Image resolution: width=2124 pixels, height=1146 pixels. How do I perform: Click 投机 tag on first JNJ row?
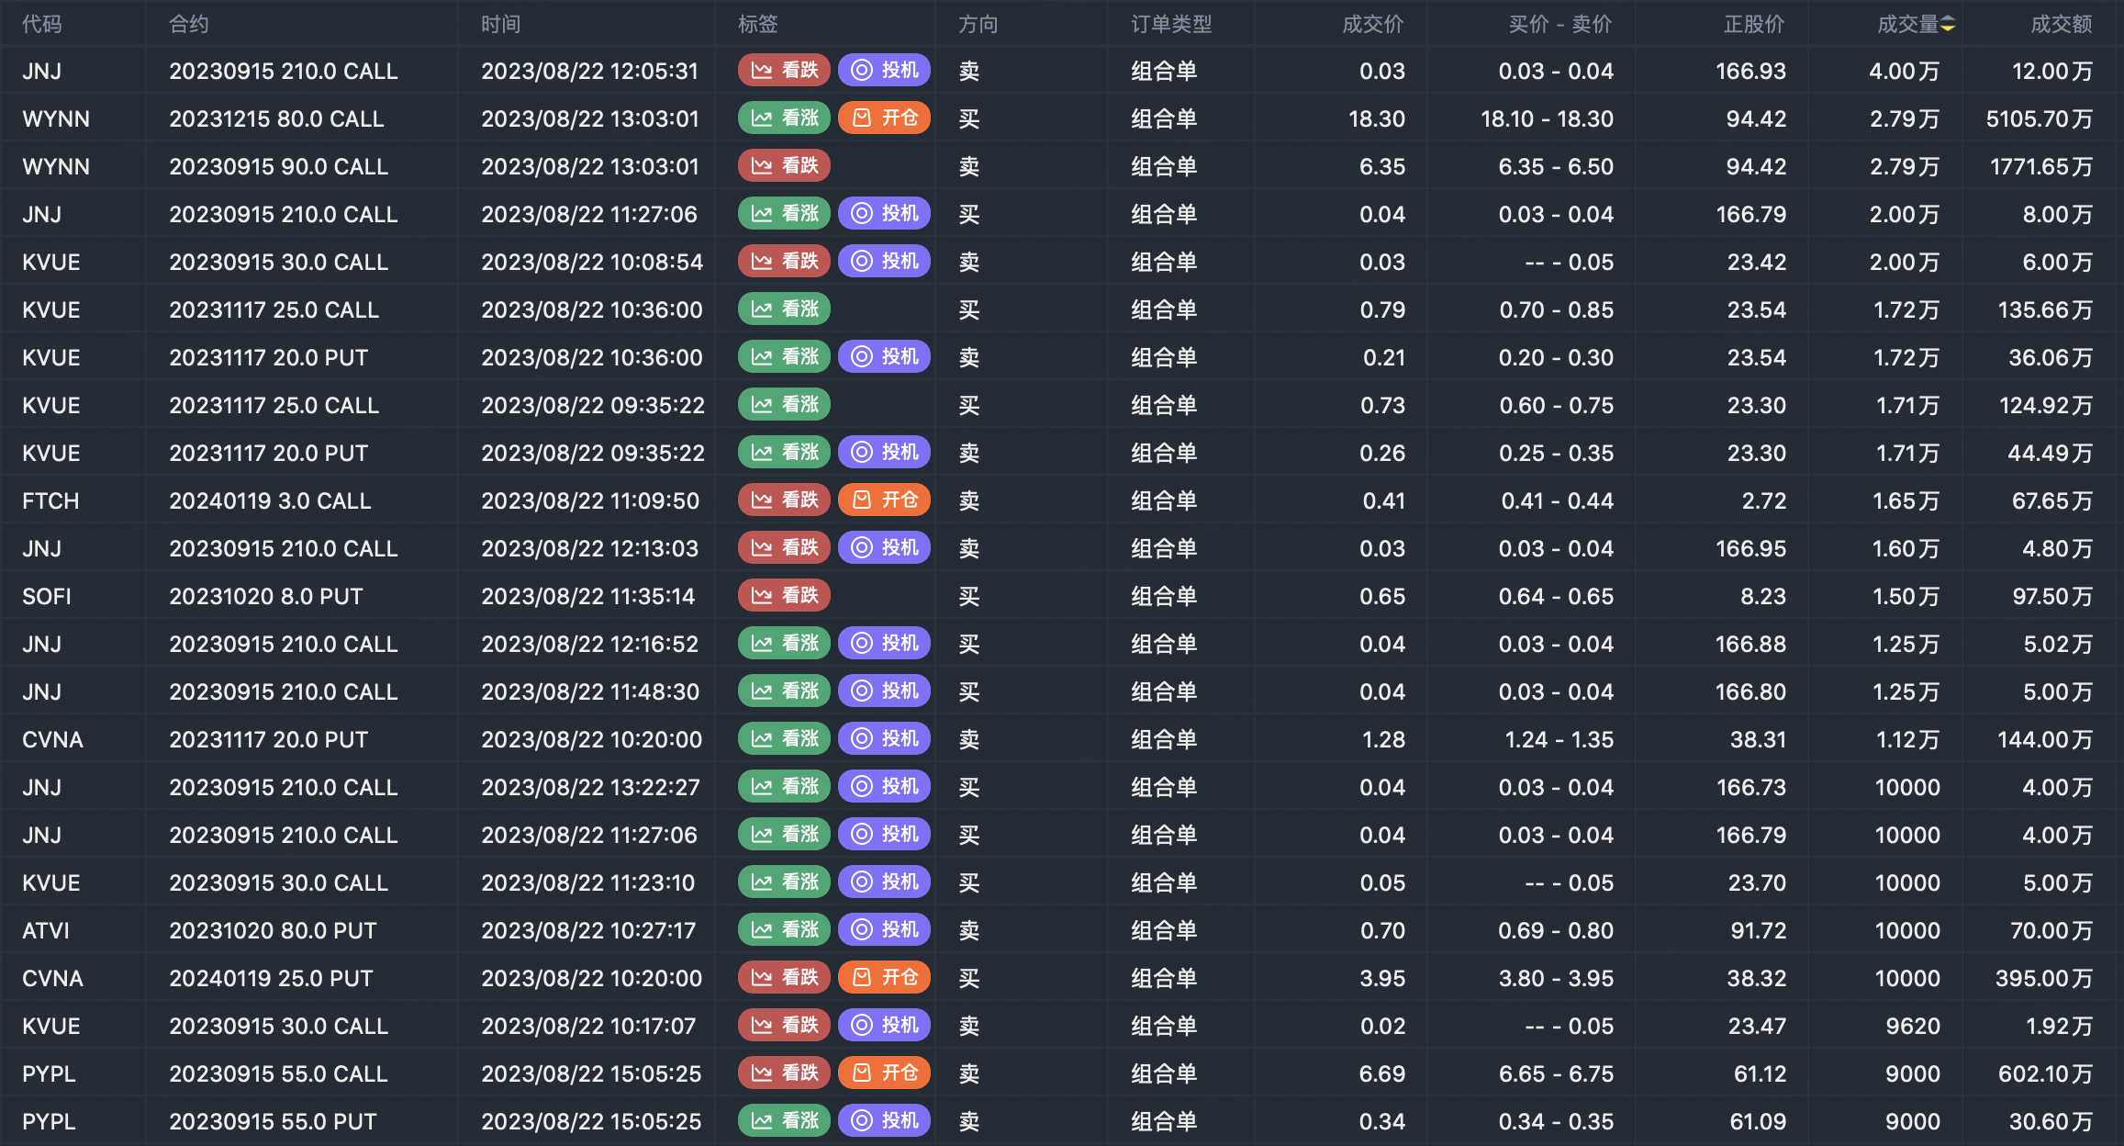click(x=884, y=71)
